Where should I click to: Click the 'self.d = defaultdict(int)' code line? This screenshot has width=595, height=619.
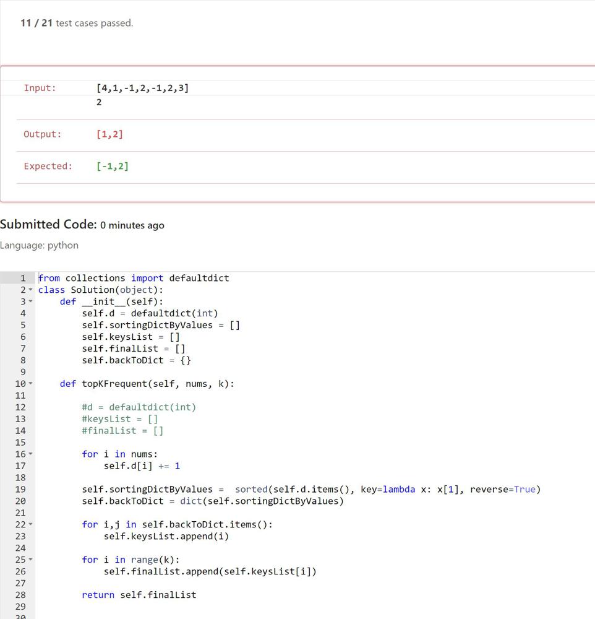click(x=150, y=313)
